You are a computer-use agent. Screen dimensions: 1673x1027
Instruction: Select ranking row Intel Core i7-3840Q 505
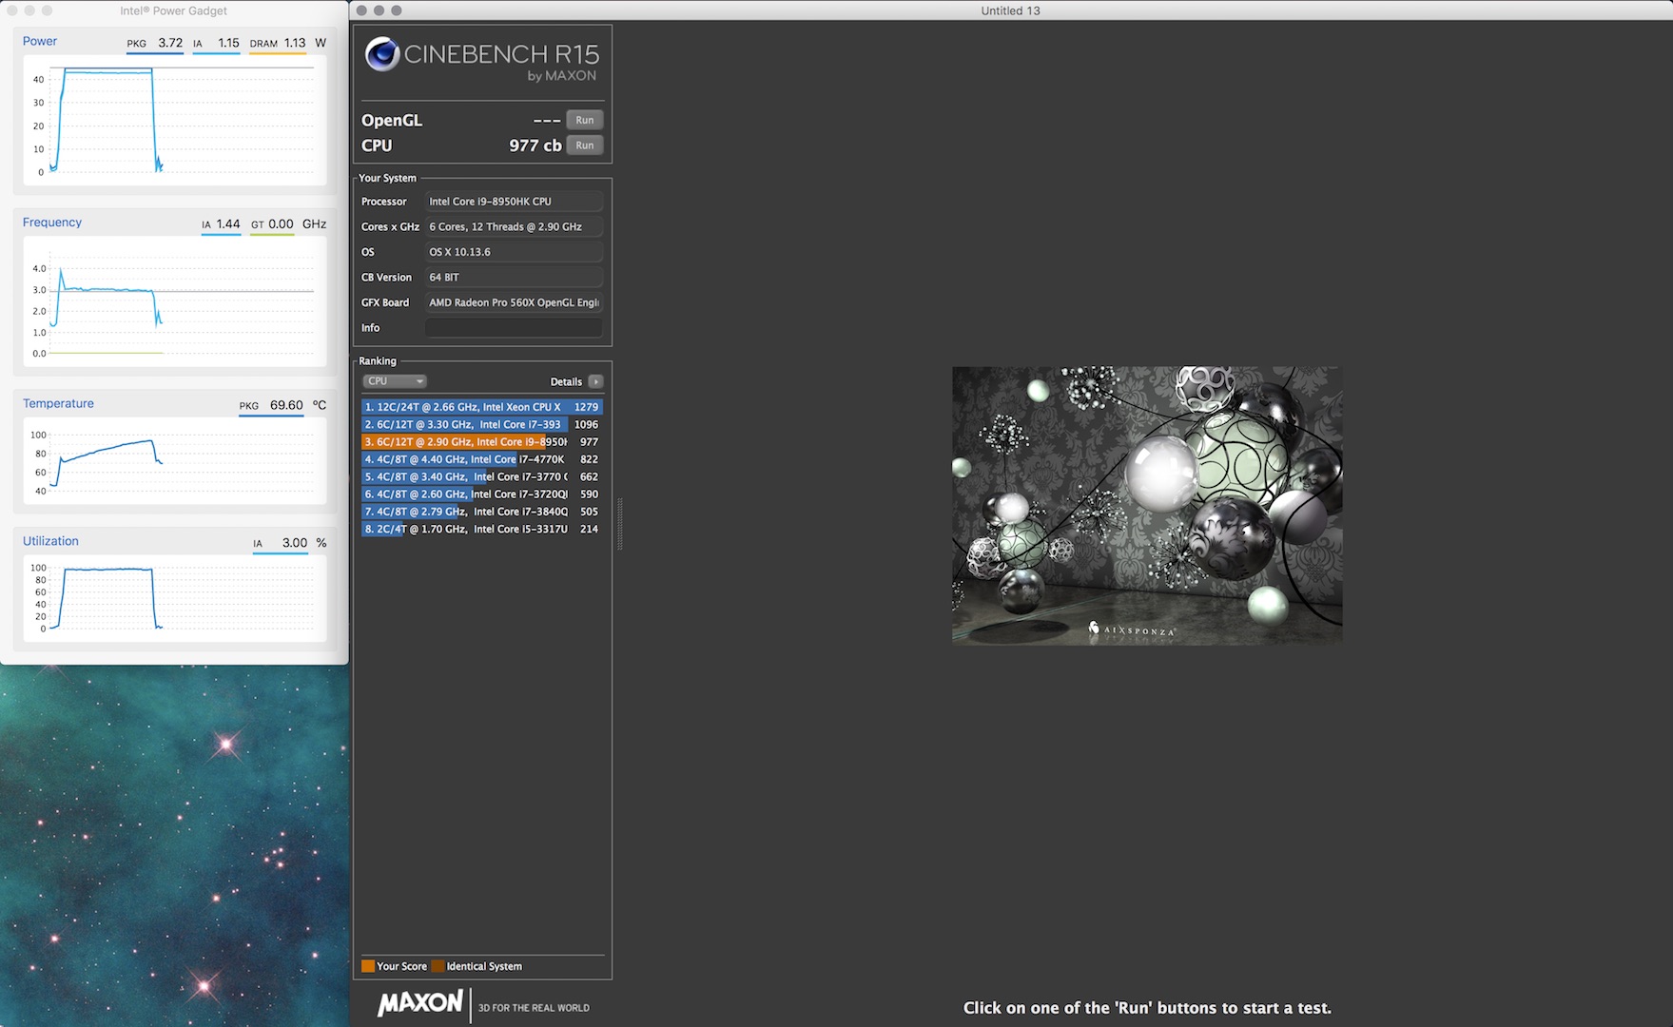481,512
